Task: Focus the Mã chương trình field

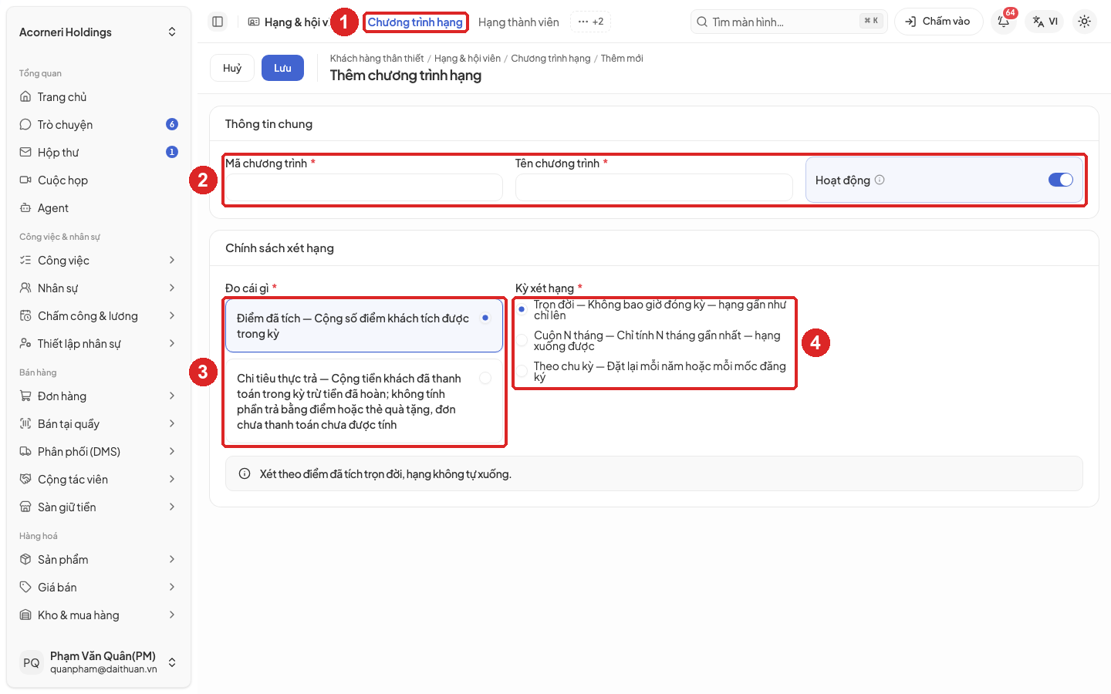Action: pos(364,187)
